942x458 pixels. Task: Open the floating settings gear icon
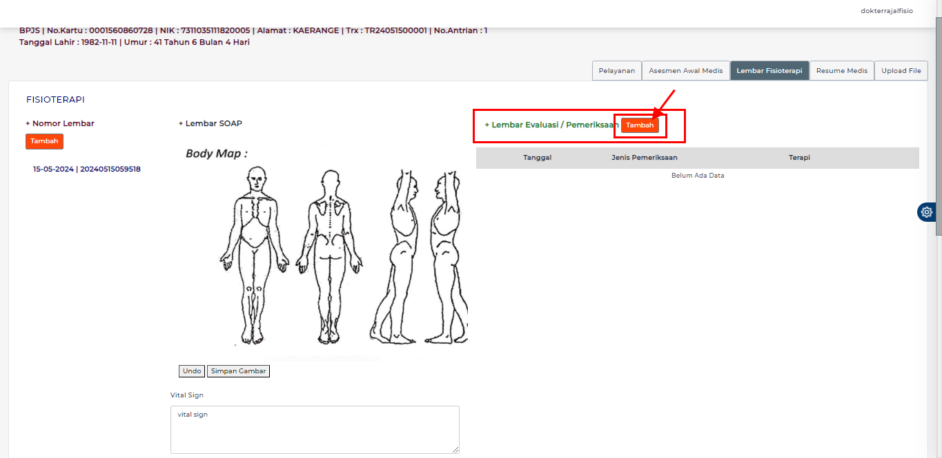click(x=926, y=212)
